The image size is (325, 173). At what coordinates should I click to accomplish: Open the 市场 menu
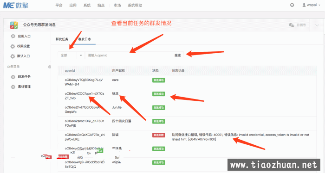point(117,6)
